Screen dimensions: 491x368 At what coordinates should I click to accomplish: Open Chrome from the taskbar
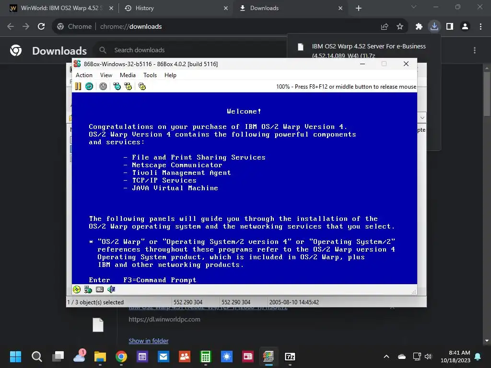coord(121,356)
